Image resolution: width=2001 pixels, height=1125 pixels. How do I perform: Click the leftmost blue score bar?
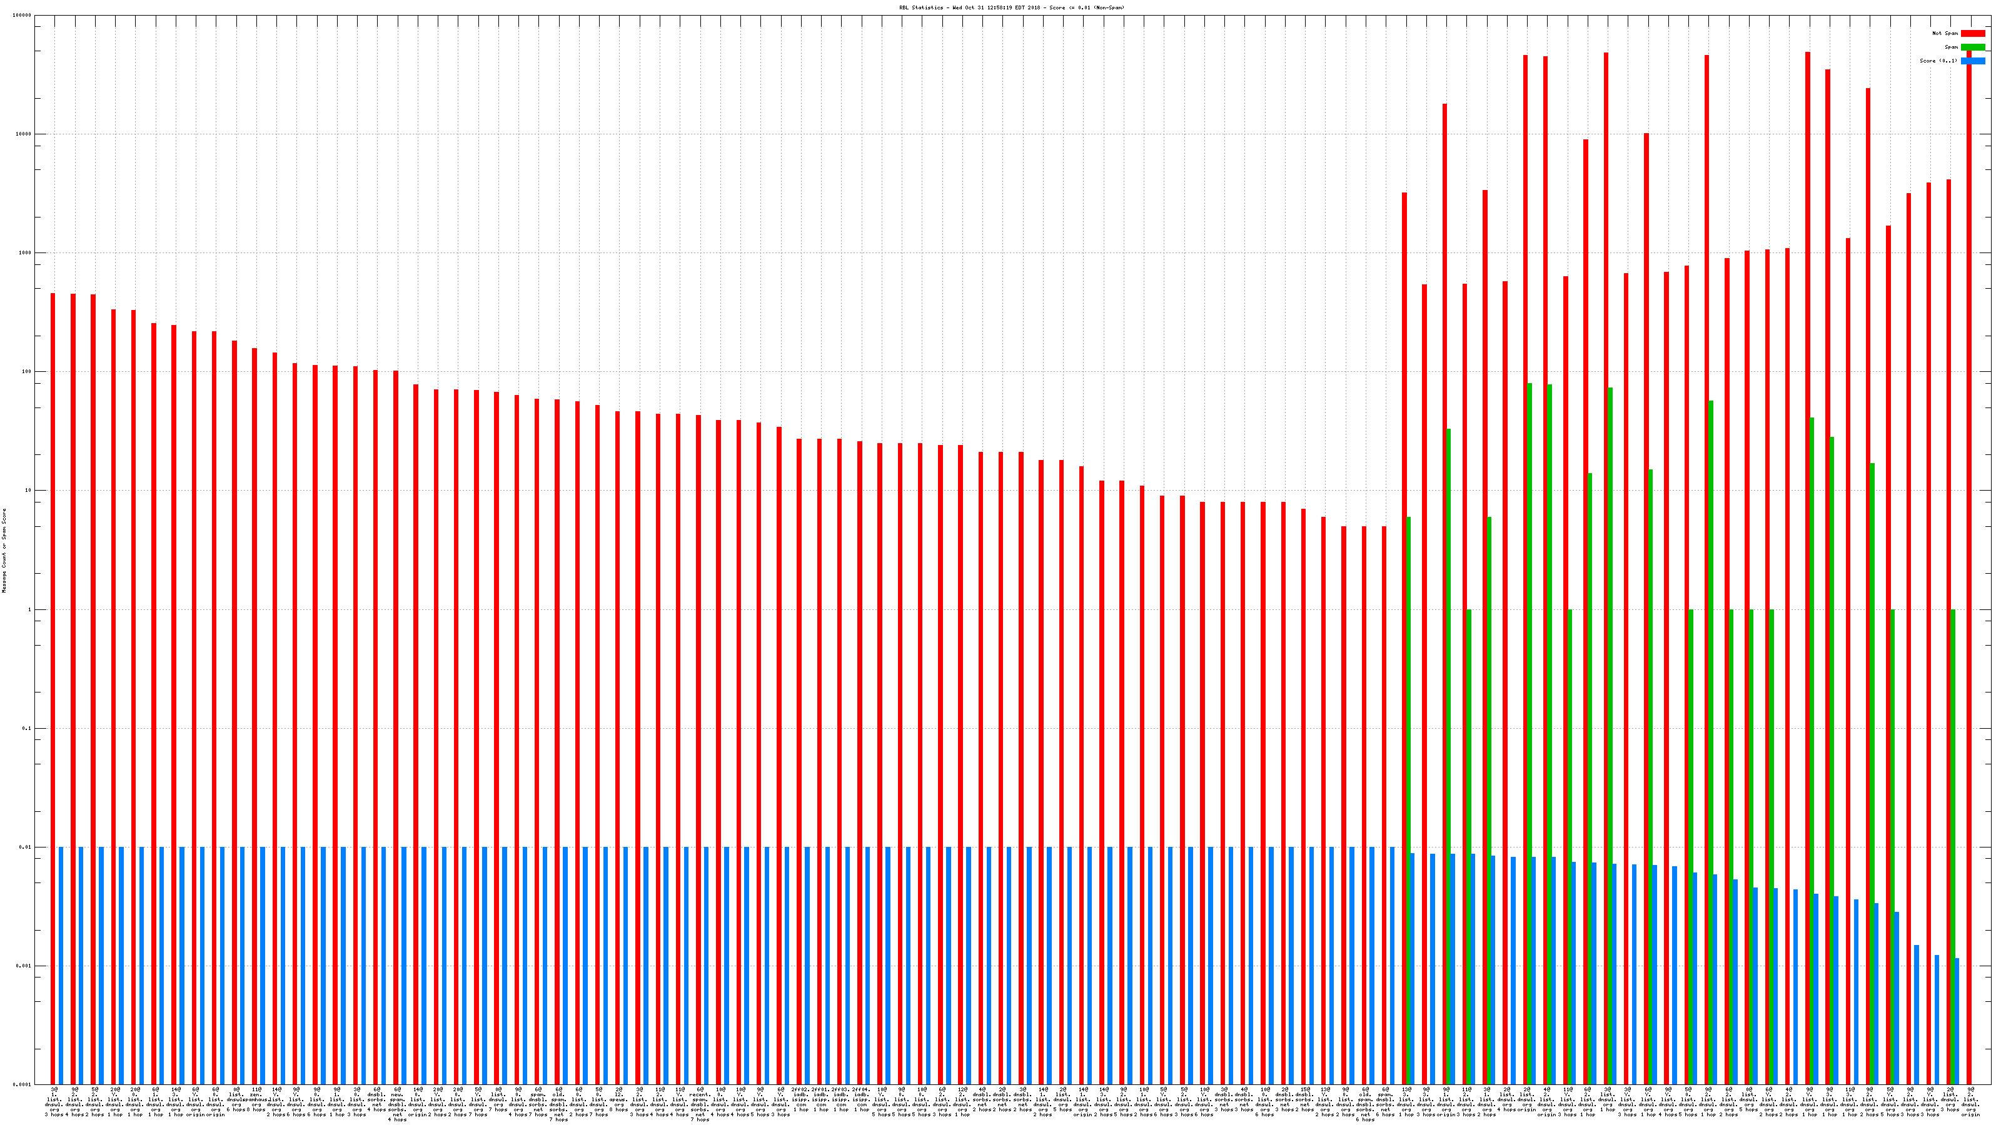coord(61,962)
